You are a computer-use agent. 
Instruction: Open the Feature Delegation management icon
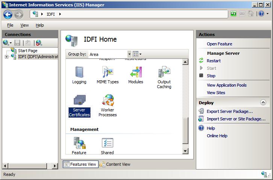tap(79, 145)
